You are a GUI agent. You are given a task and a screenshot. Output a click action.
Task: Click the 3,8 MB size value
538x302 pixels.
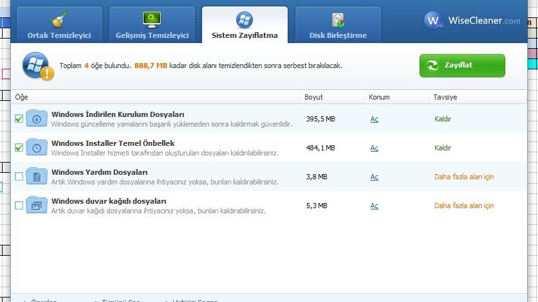[317, 177]
